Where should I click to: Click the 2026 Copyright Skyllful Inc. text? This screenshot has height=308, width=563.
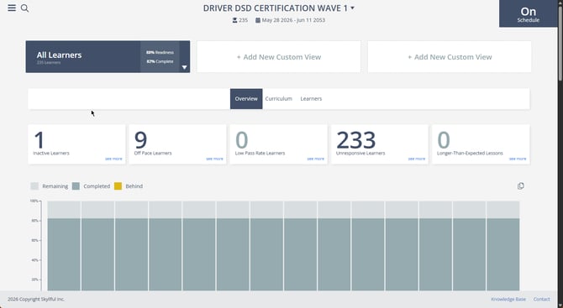[36, 299]
